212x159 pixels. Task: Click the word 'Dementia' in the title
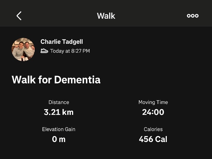(x=77, y=79)
